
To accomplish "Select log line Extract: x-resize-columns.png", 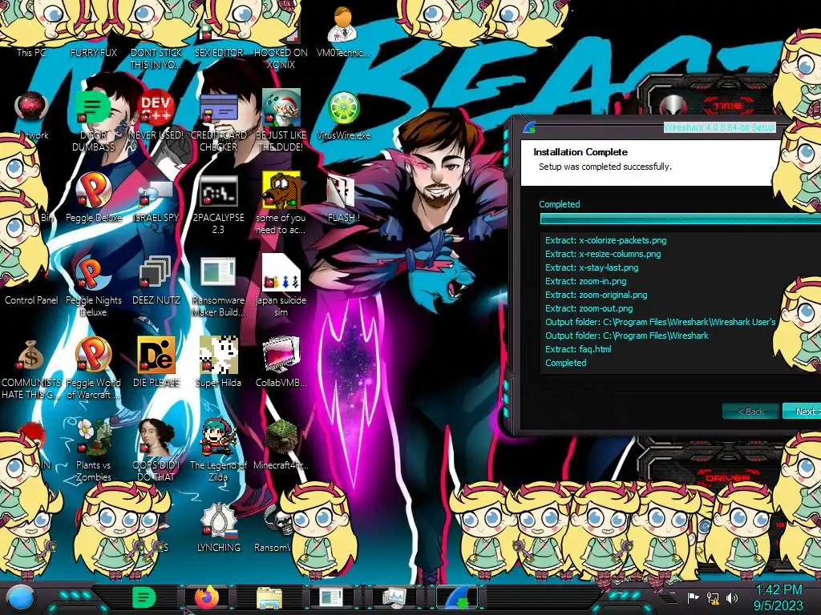I will [603, 254].
